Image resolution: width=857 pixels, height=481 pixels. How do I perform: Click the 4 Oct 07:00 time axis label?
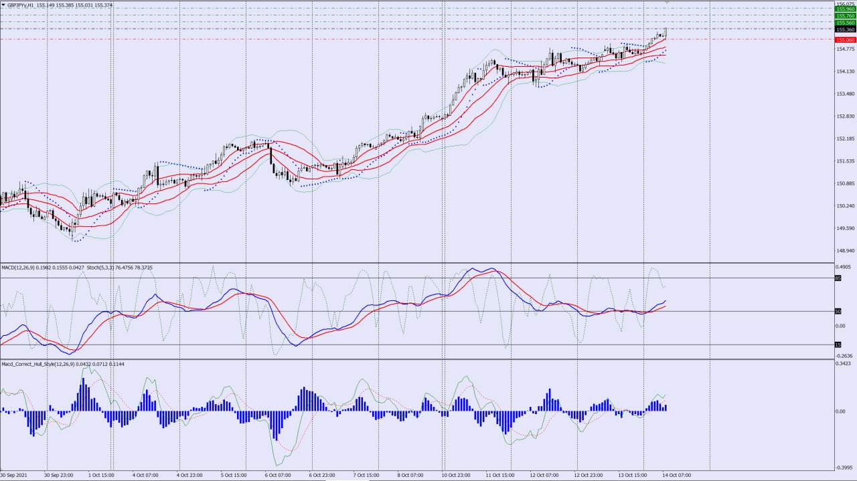(x=145, y=475)
